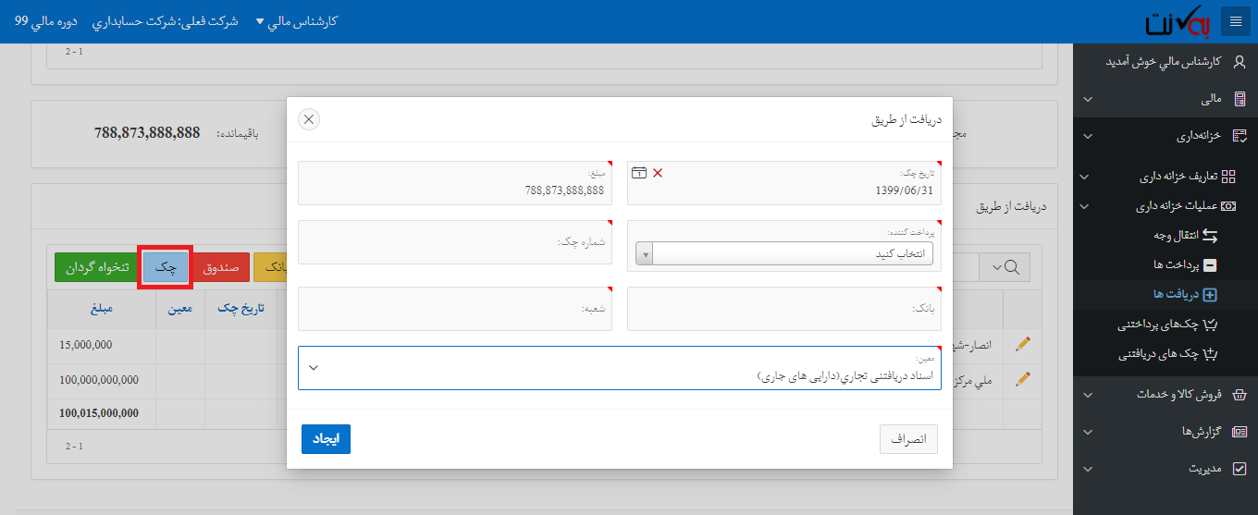Close the دریافت از طریق dialog
1258x515 pixels.
[309, 119]
